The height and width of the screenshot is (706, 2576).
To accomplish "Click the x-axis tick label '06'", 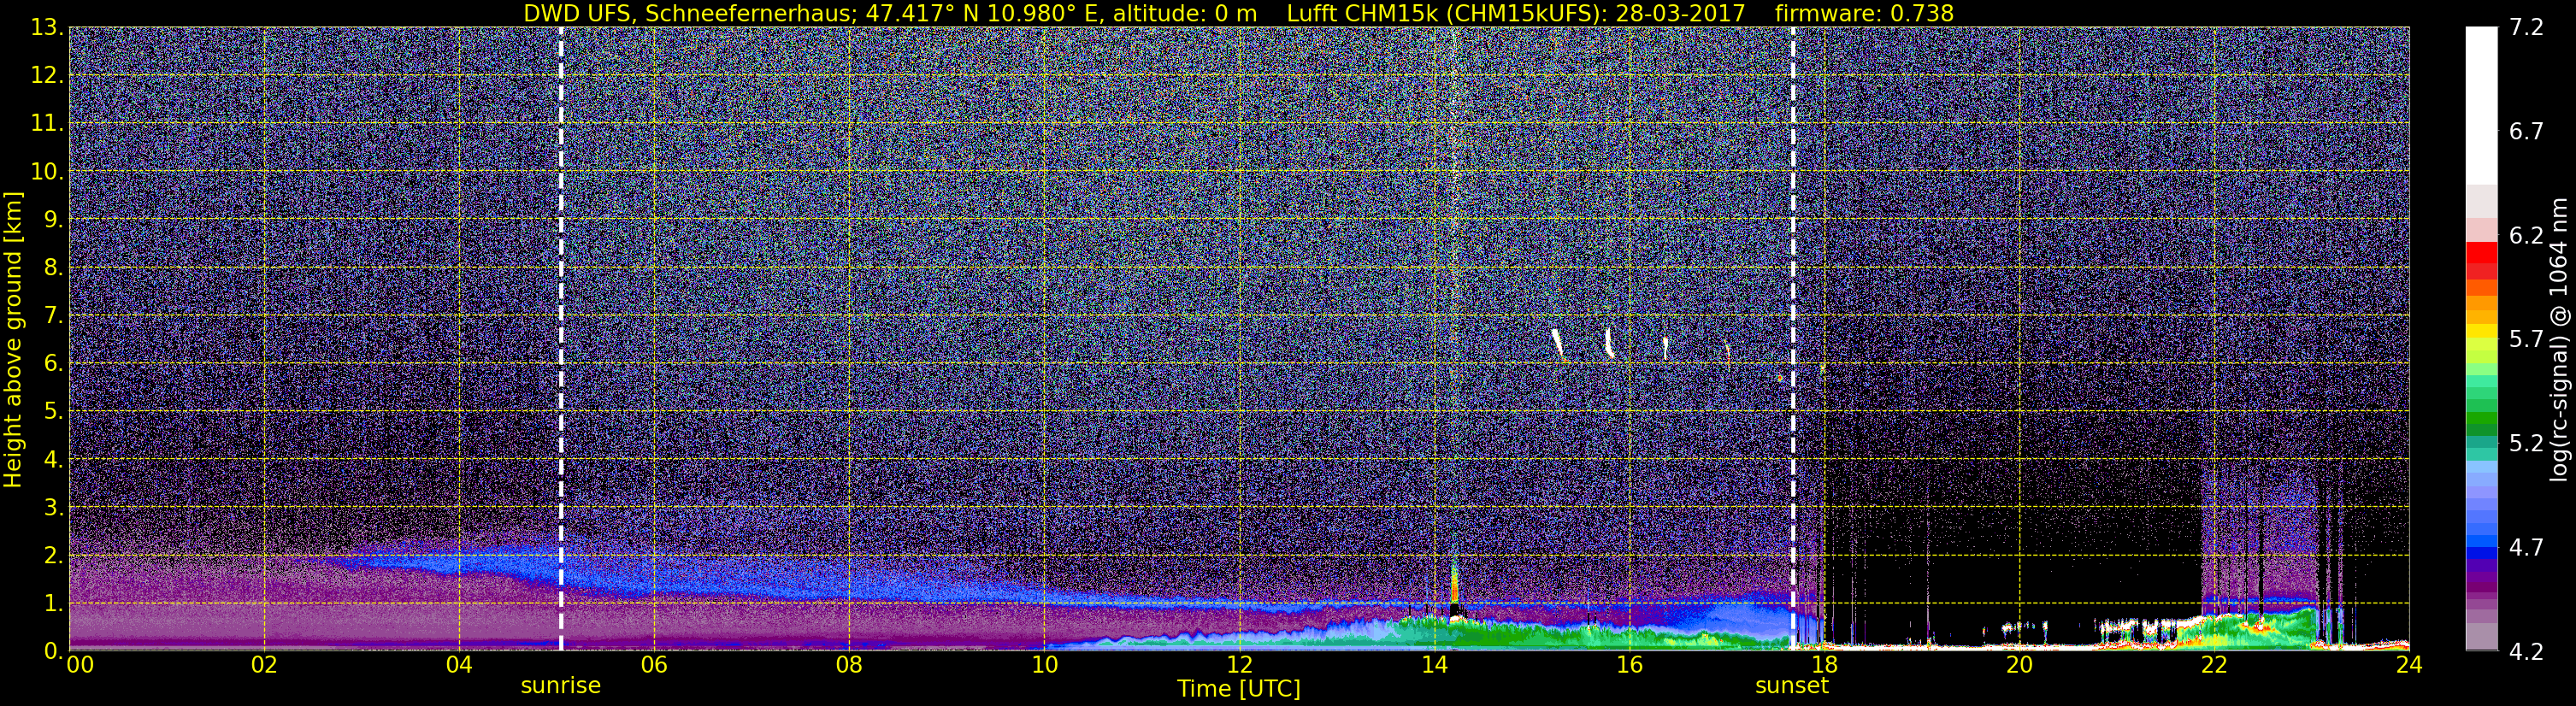I will pyautogui.click(x=654, y=665).
